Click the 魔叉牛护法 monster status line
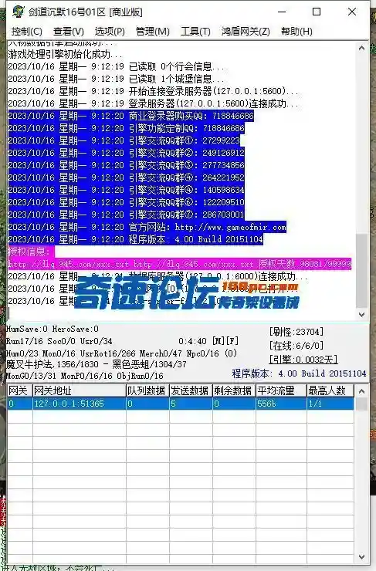 tap(97, 364)
